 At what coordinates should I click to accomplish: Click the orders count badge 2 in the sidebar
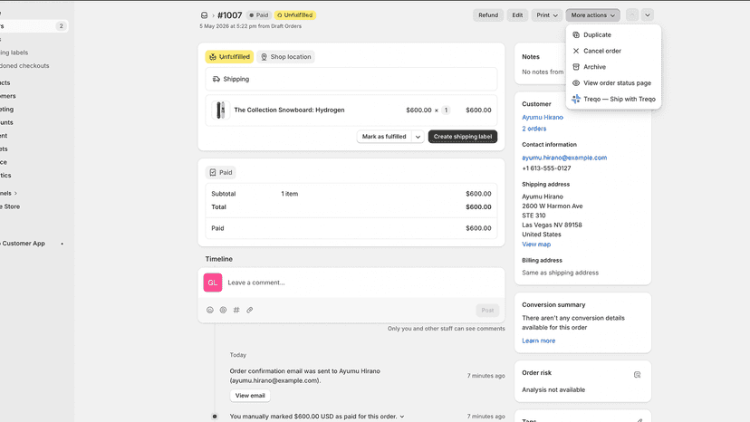click(x=61, y=26)
